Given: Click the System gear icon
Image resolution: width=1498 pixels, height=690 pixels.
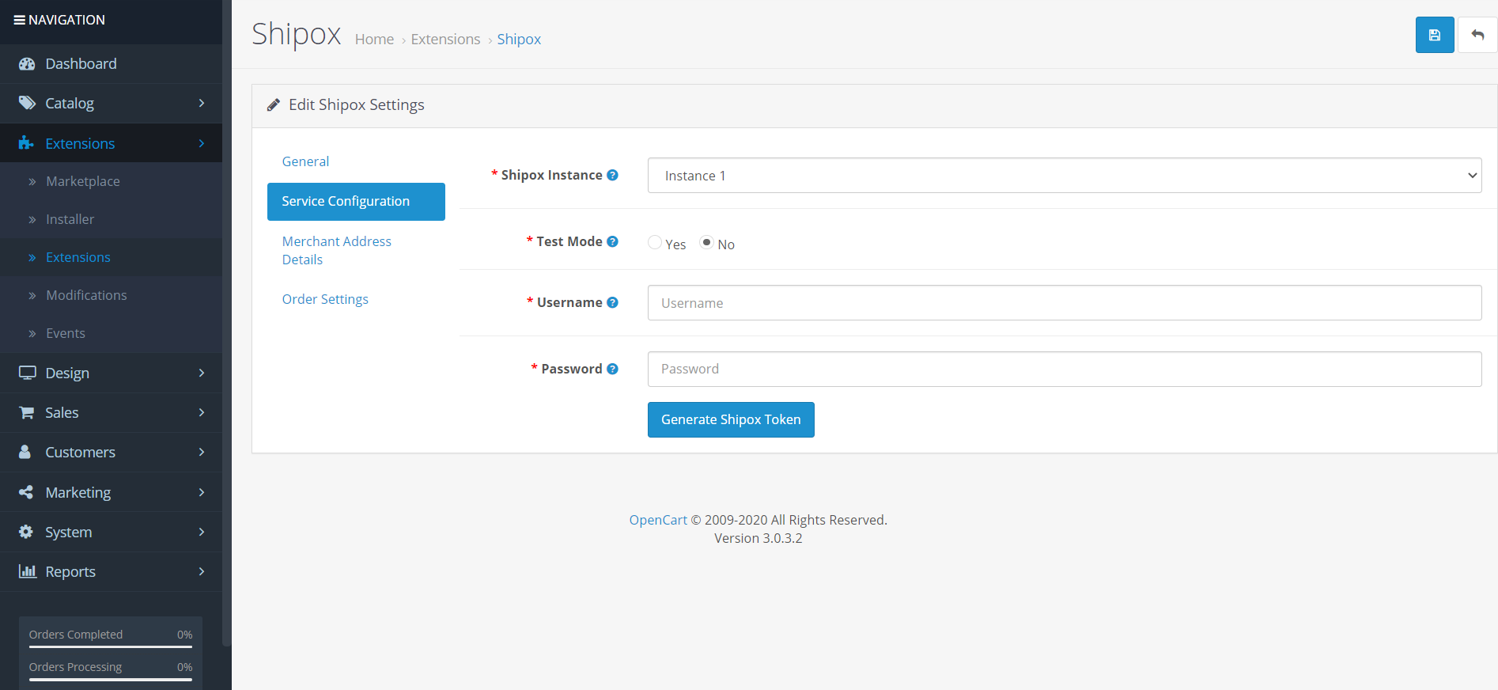Looking at the screenshot, I should tap(26, 532).
